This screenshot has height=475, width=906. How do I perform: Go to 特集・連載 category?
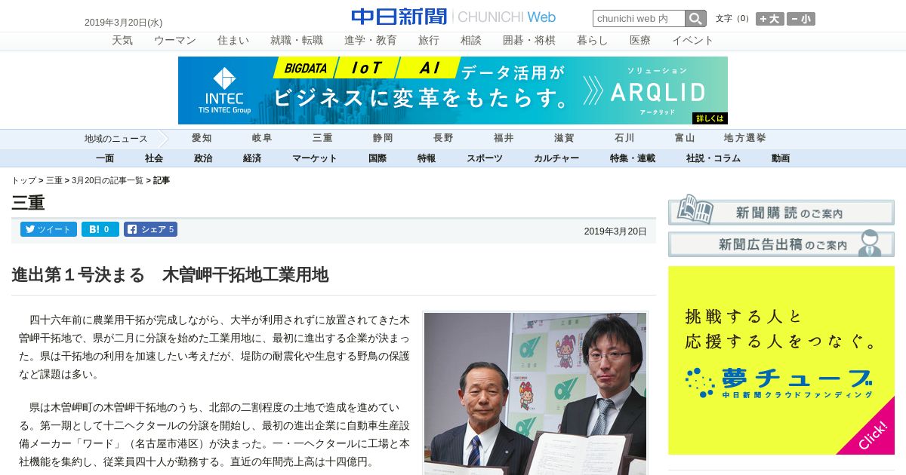[x=633, y=158]
